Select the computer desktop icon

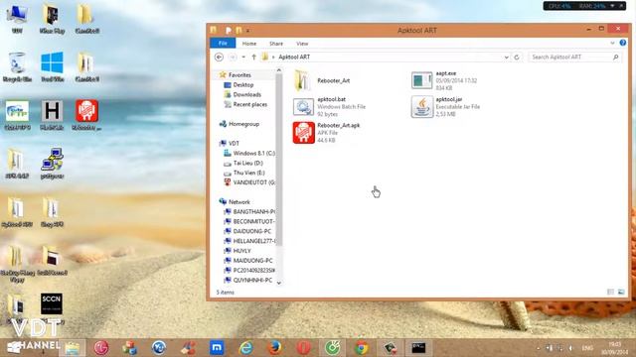click(x=17, y=19)
